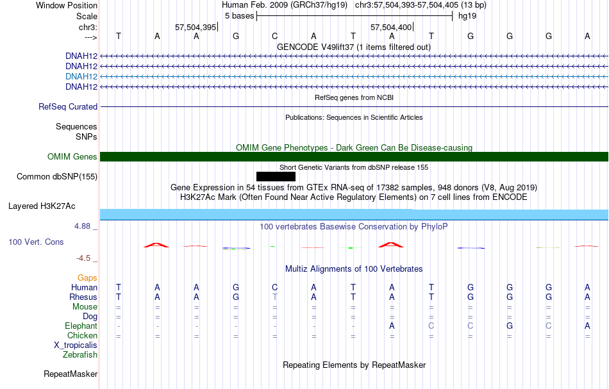
Task: Click the Zebrafish species label
Action: coord(80,354)
